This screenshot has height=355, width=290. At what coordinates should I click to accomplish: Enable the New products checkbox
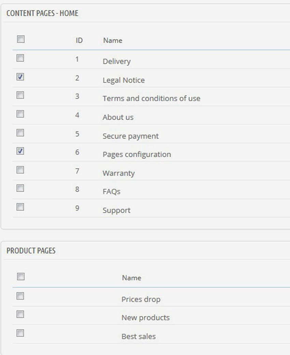click(20, 314)
